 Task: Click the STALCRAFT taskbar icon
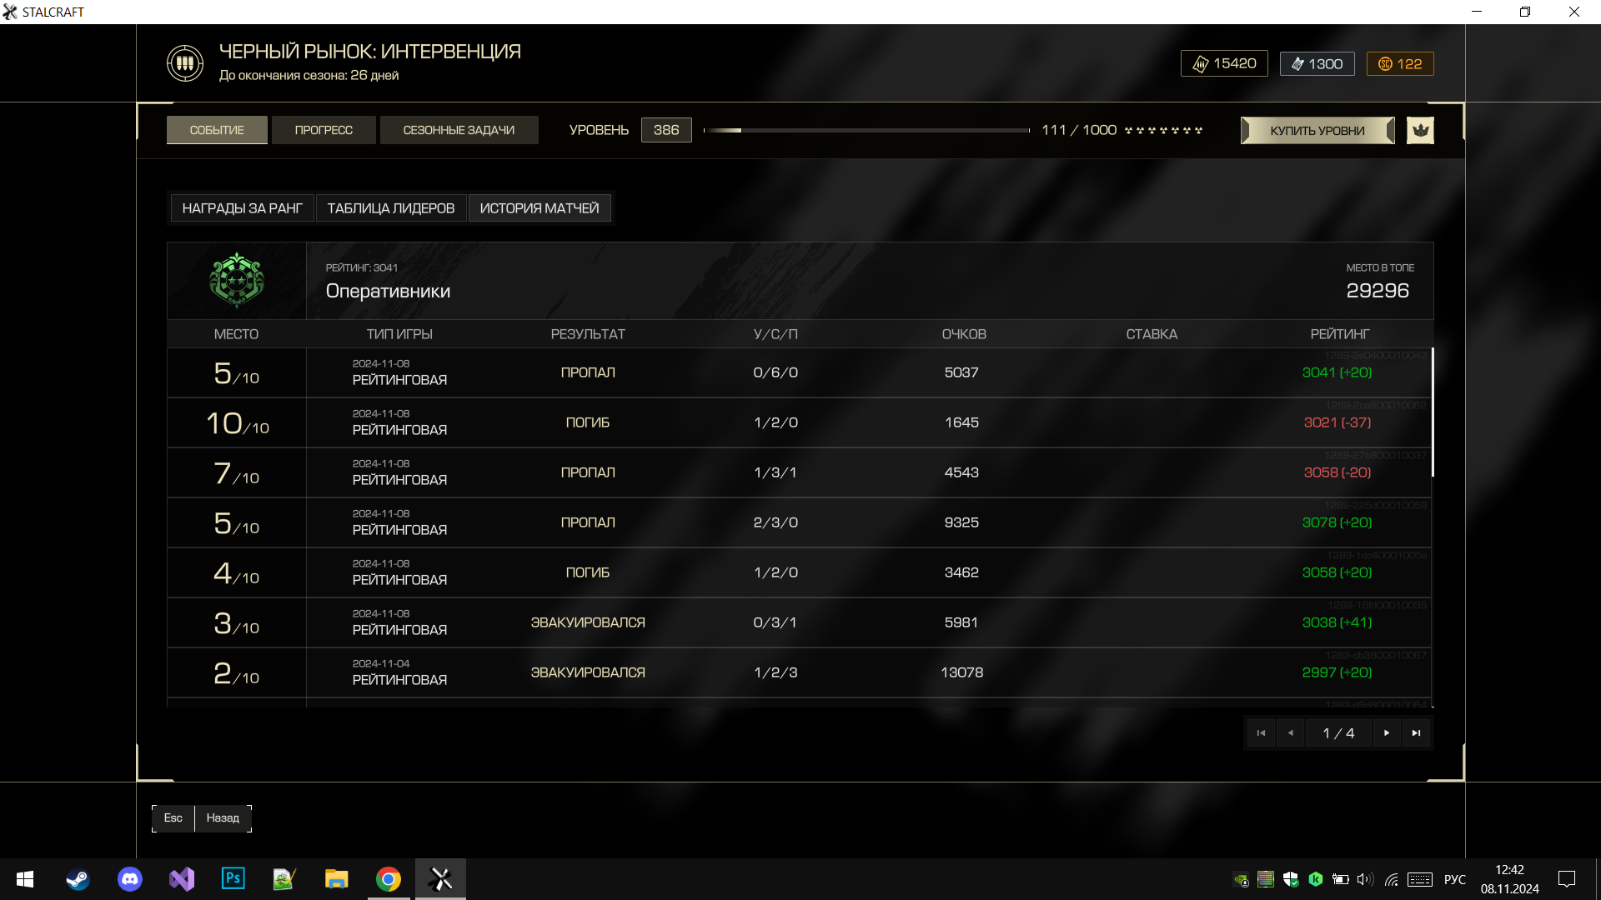click(440, 879)
